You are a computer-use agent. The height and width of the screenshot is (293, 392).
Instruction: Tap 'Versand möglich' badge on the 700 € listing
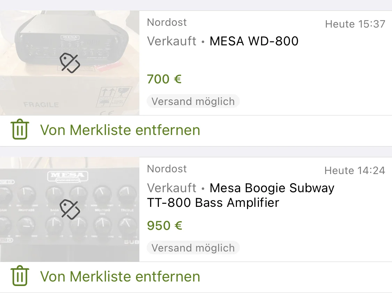click(193, 102)
